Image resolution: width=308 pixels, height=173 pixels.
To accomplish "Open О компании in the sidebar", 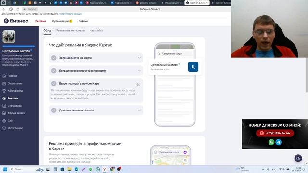I will click(13, 83).
